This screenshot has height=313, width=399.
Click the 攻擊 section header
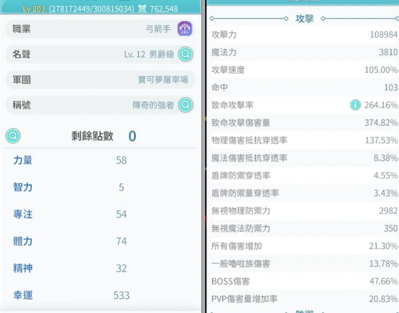coord(305,19)
